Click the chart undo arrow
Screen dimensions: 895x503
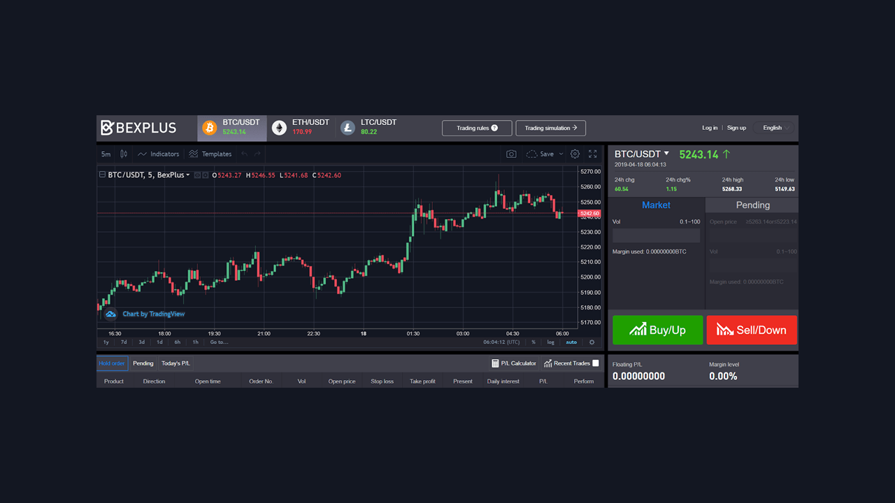click(244, 154)
